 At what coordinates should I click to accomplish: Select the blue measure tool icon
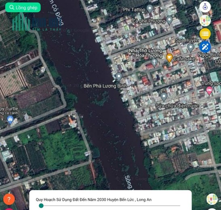(205, 47)
